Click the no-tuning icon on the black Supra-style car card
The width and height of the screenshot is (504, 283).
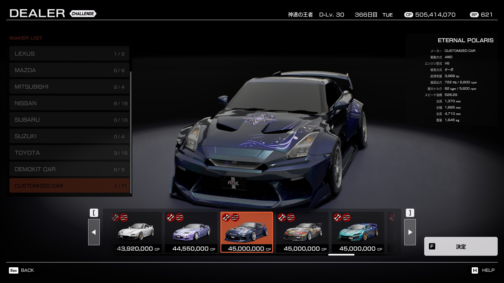[282, 217]
